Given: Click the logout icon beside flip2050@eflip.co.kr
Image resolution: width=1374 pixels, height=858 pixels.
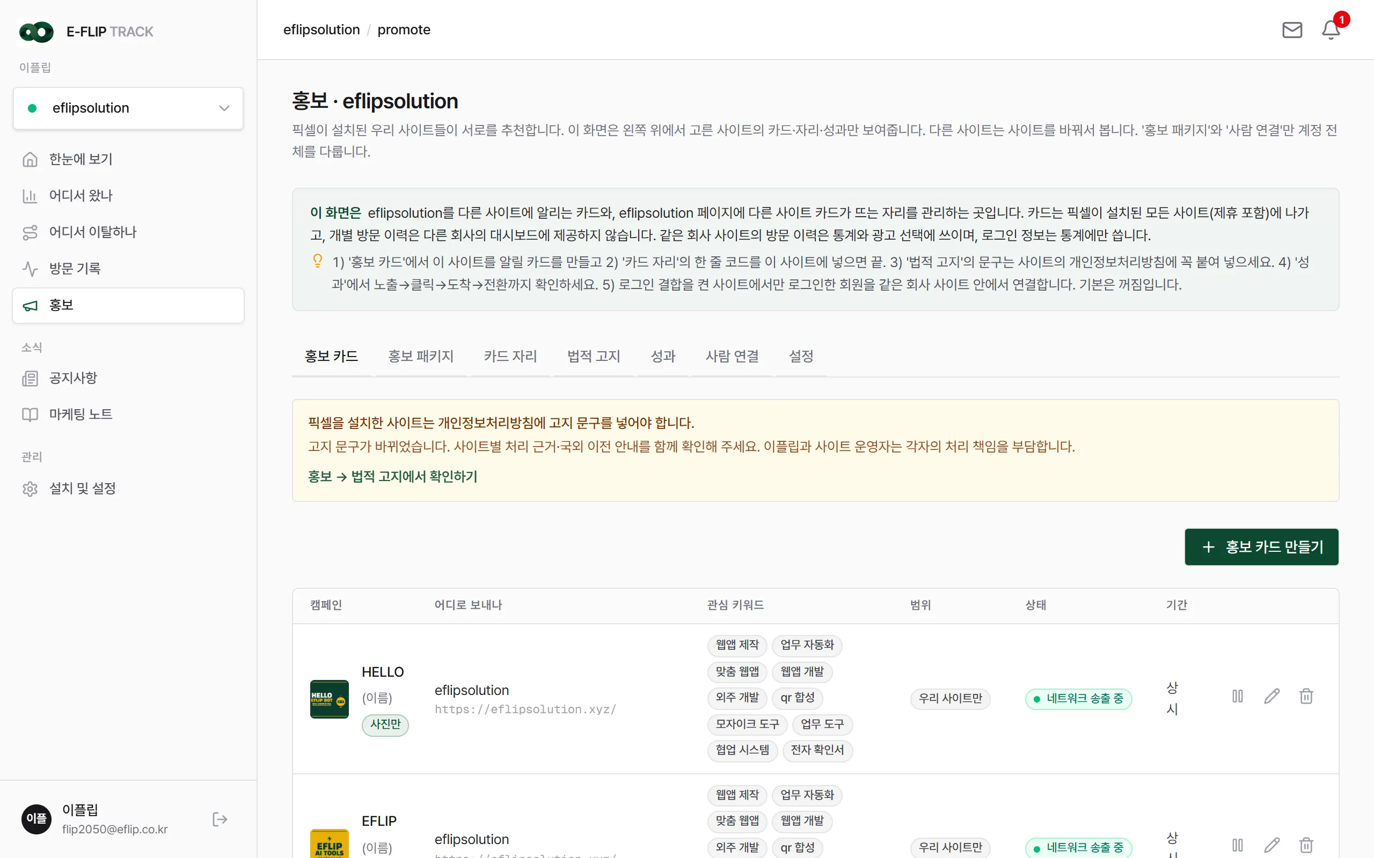Looking at the screenshot, I should 220,819.
